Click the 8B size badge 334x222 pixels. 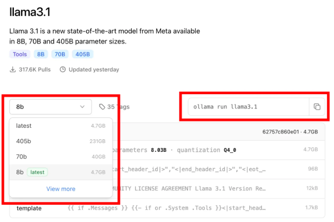click(x=41, y=54)
